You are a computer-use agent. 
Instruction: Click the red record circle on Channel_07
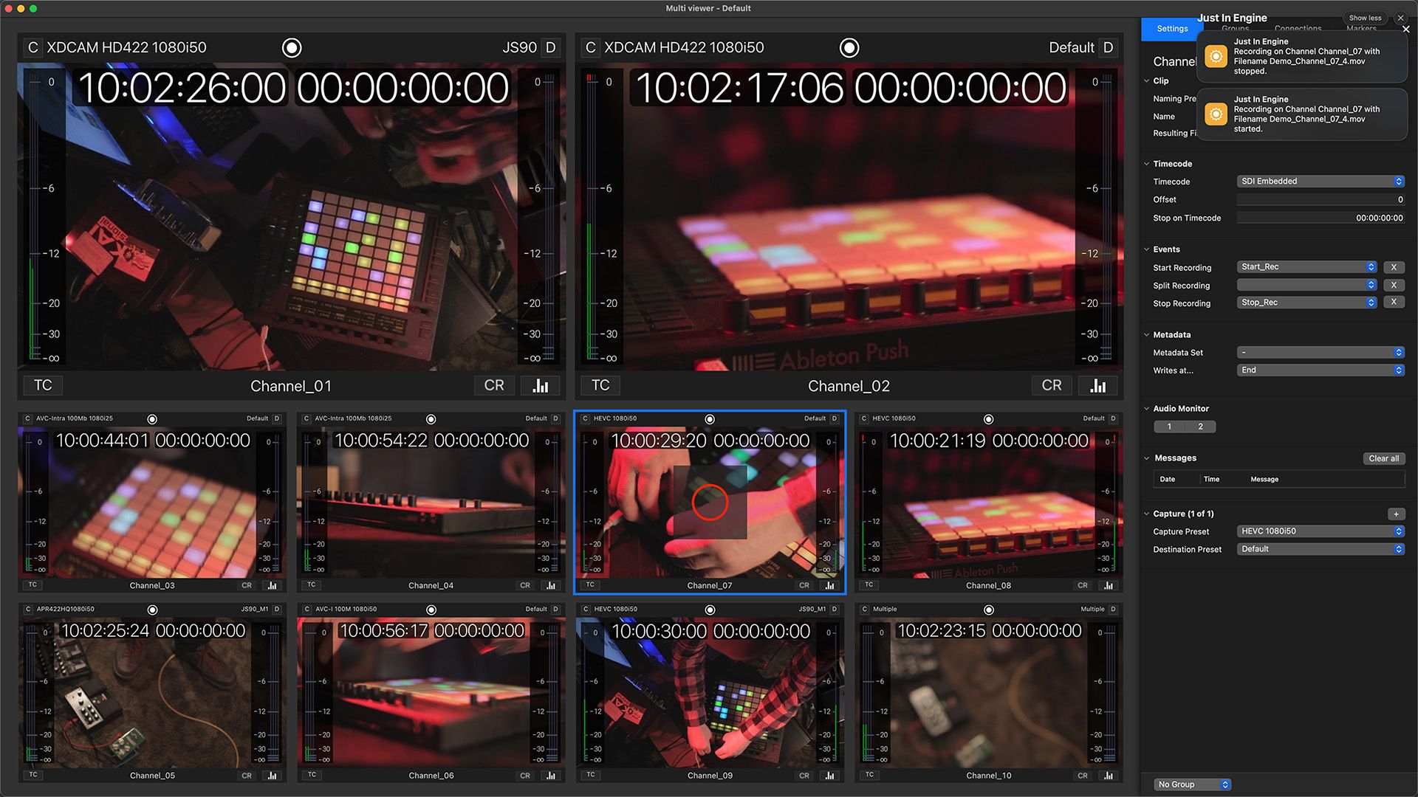[x=710, y=503]
